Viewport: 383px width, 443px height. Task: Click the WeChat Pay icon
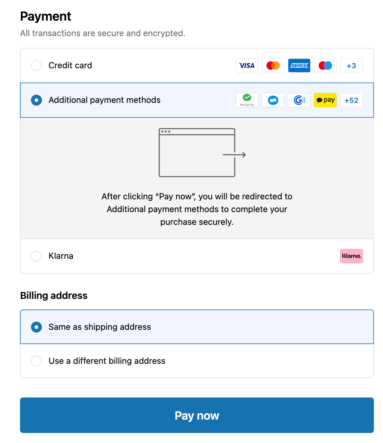pyautogui.click(x=247, y=100)
